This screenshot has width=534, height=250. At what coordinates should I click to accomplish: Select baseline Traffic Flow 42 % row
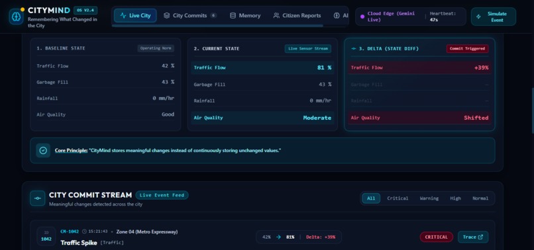[x=105, y=66]
